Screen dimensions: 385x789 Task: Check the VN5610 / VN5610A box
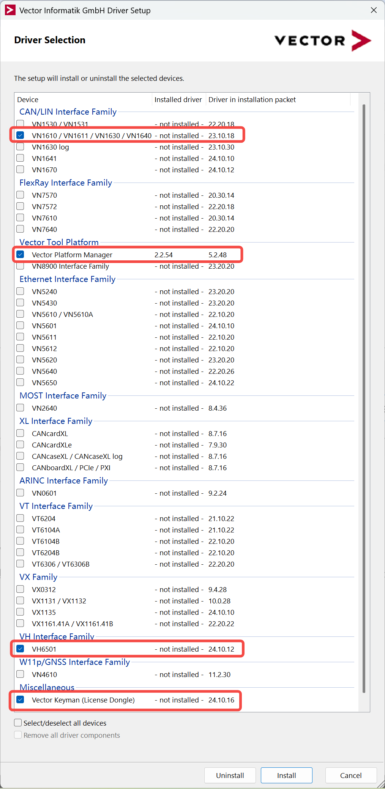point(21,314)
